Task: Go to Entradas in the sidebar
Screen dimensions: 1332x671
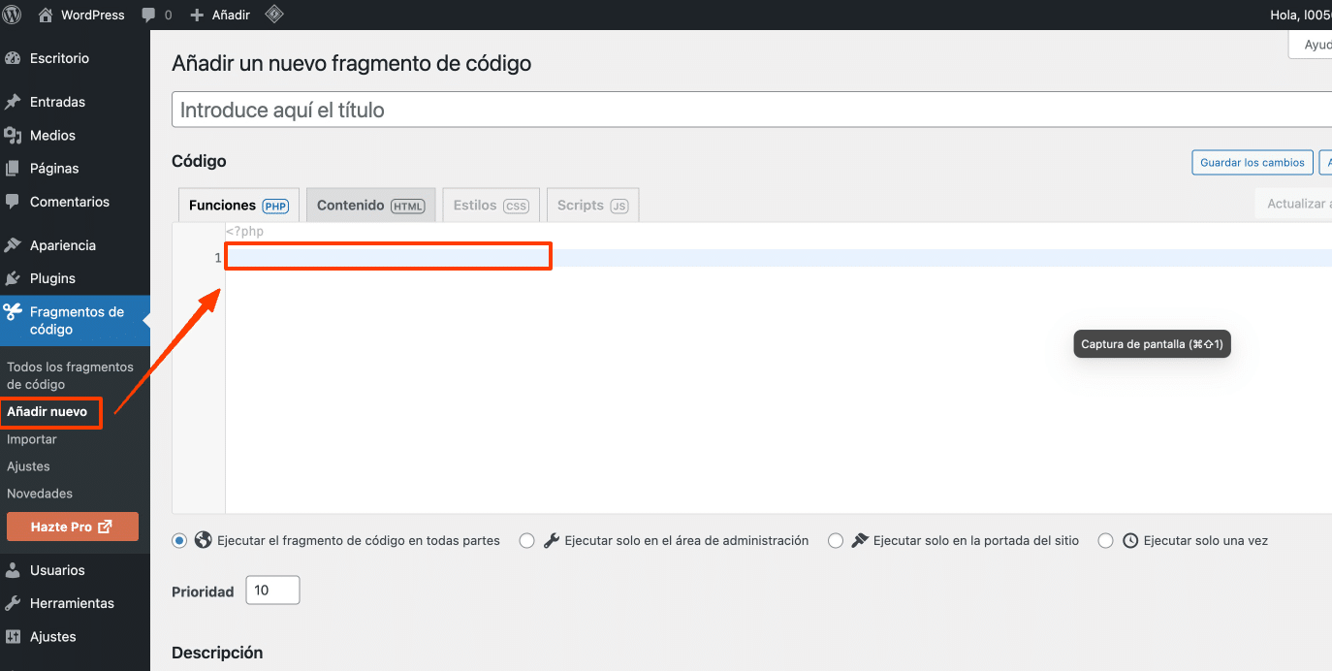Action: pos(57,102)
